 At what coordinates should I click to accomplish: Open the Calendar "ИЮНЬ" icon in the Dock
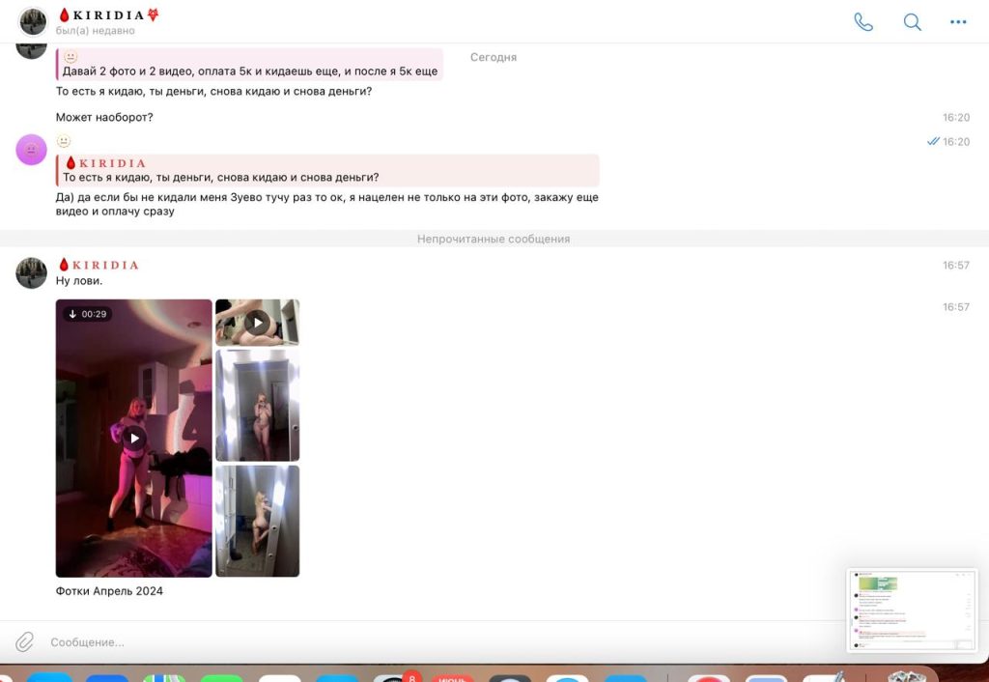coord(452,676)
